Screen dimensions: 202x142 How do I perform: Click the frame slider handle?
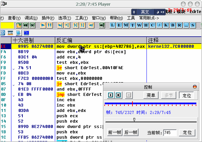tap(134, 119)
